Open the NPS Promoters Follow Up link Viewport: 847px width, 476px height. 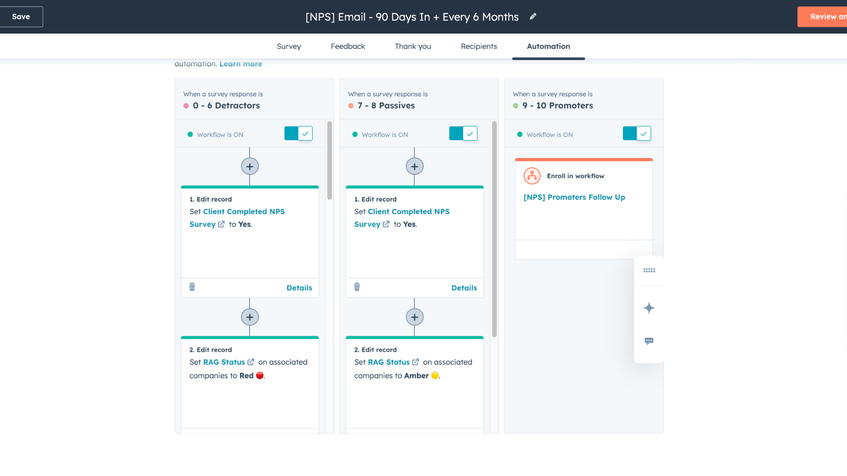click(x=574, y=197)
